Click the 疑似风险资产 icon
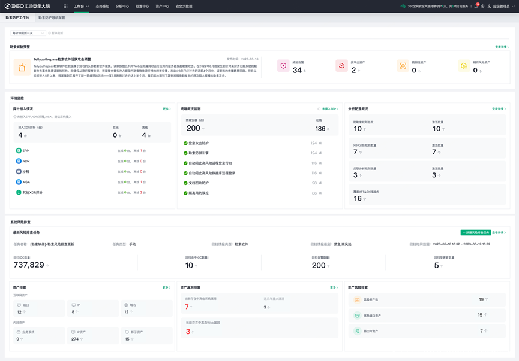Image resolution: width=519 pixels, height=361 pixels. click(463, 66)
